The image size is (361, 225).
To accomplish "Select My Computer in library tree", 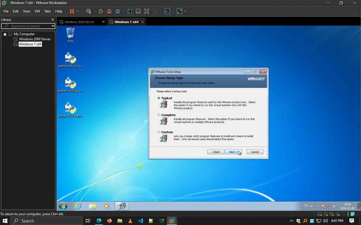I will (x=24, y=34).
